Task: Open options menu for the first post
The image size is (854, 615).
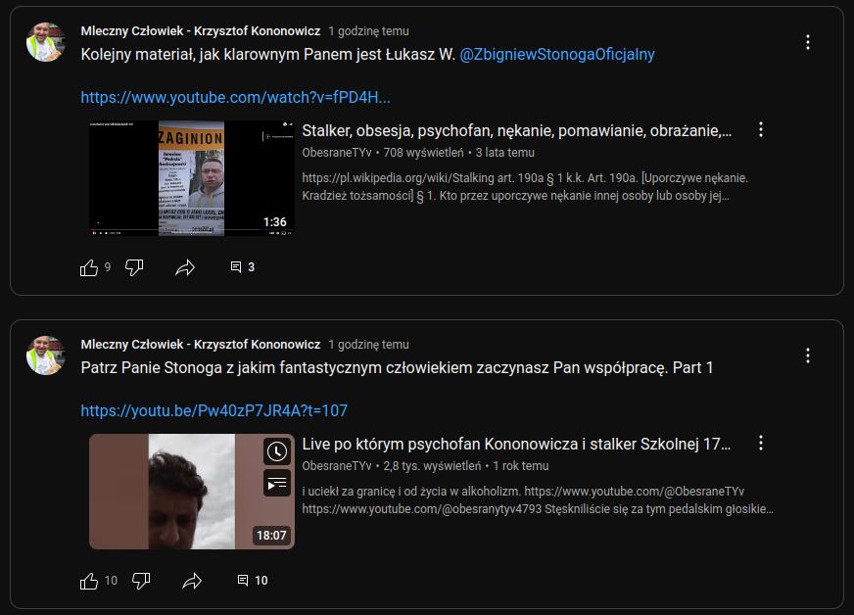Action: (x=807, y=42)
